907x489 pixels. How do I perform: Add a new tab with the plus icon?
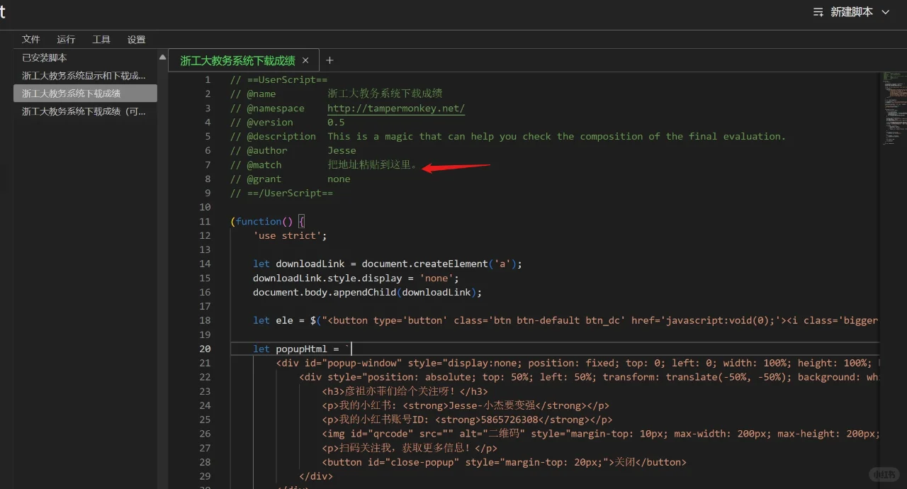[329, 61]
